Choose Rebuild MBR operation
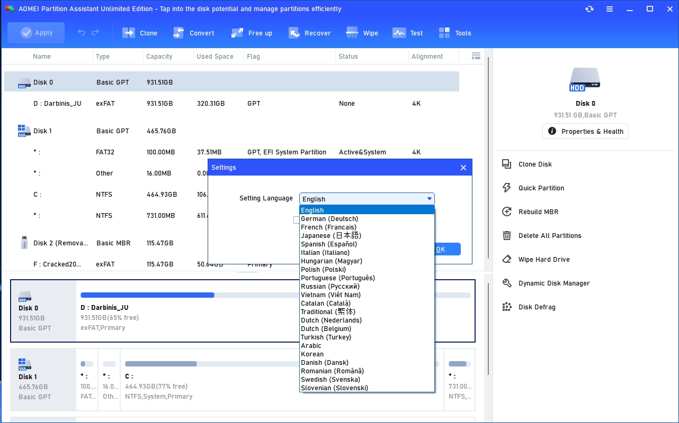This screenshot has height=423, width=679. 539,212
